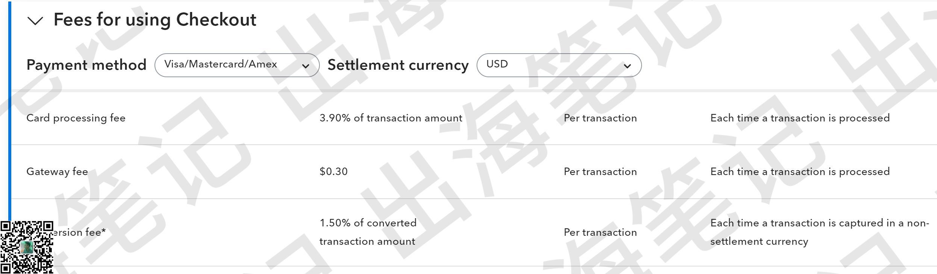Click Per transaction in Gateway fee row
This screenshot has width=937, height=274.
[600, 172]
